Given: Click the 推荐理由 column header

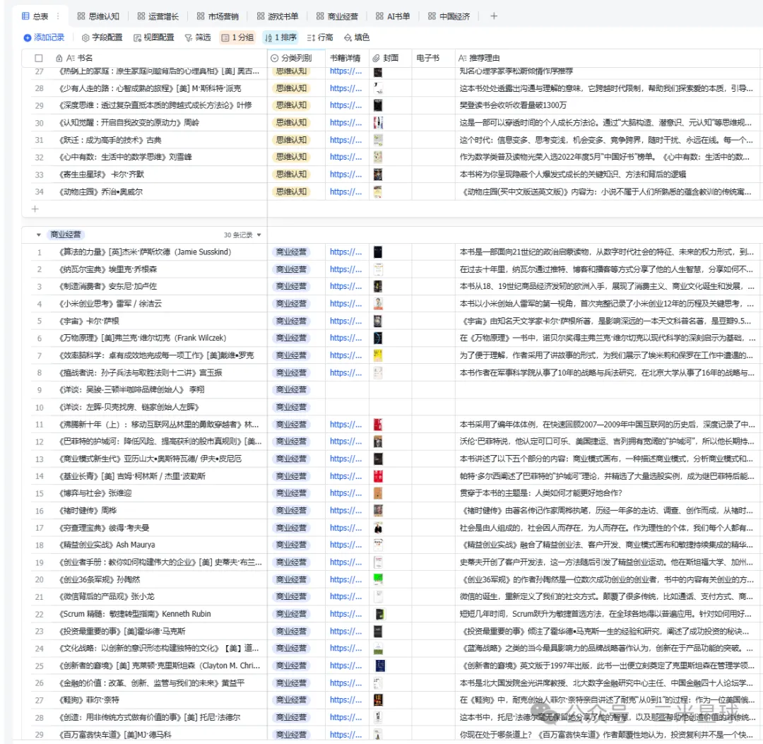Looking at the screenshot, I should point(483,58).
